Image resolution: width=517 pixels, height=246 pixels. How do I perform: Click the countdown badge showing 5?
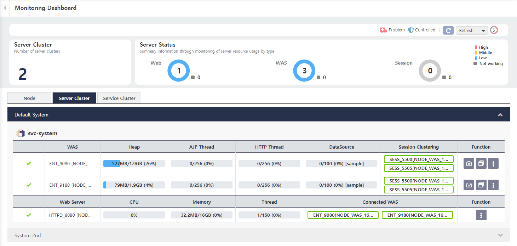coord(494,30)
